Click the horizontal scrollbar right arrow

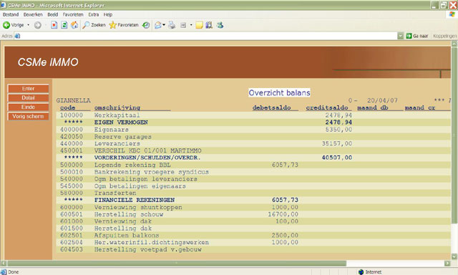pyautogui.click(x=447, y=264)
